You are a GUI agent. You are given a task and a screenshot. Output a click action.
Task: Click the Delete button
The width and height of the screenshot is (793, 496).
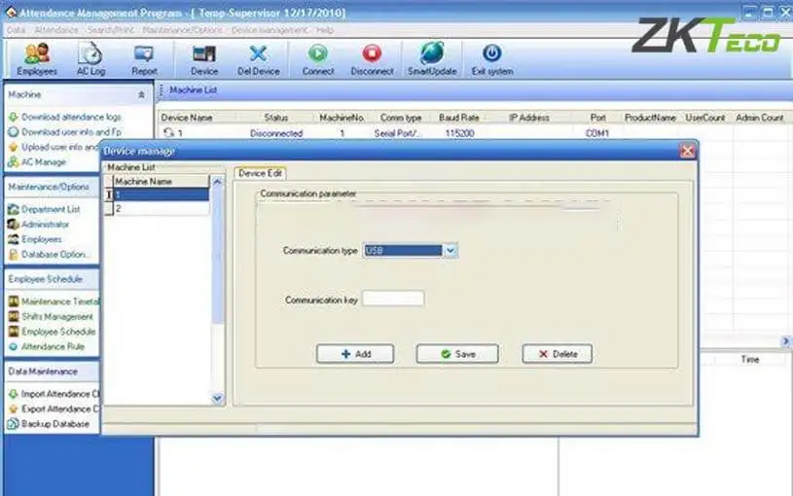(x=558, y=354)
